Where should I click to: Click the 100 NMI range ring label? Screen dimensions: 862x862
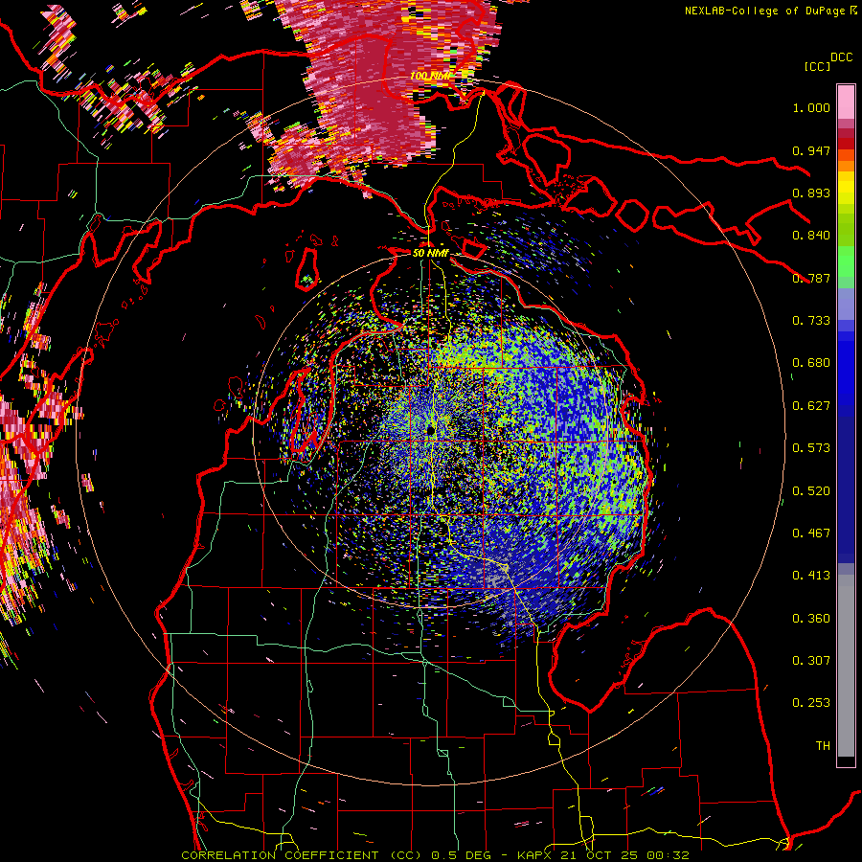431,76
